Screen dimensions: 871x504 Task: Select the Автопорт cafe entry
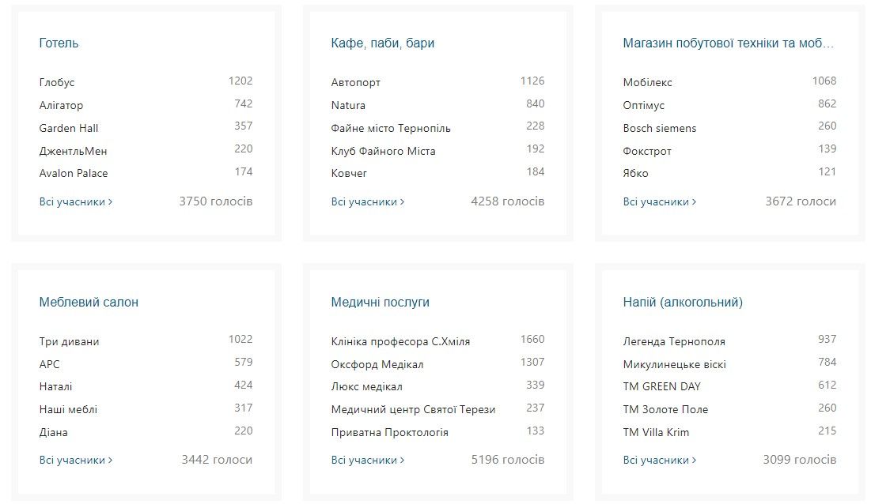coord(355,82)
